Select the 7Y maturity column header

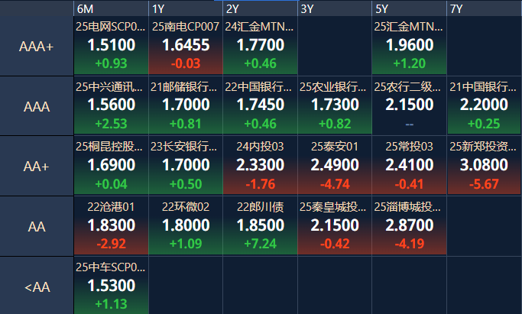coord(484,8)
